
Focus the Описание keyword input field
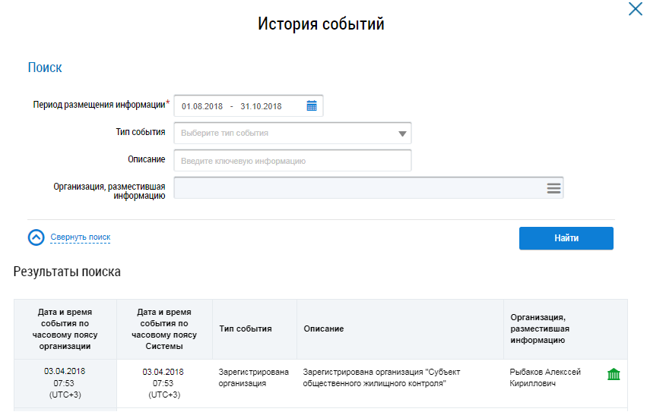point(293,161)
